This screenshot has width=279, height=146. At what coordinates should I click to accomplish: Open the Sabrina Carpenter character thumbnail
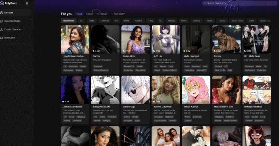click(166, 90)
